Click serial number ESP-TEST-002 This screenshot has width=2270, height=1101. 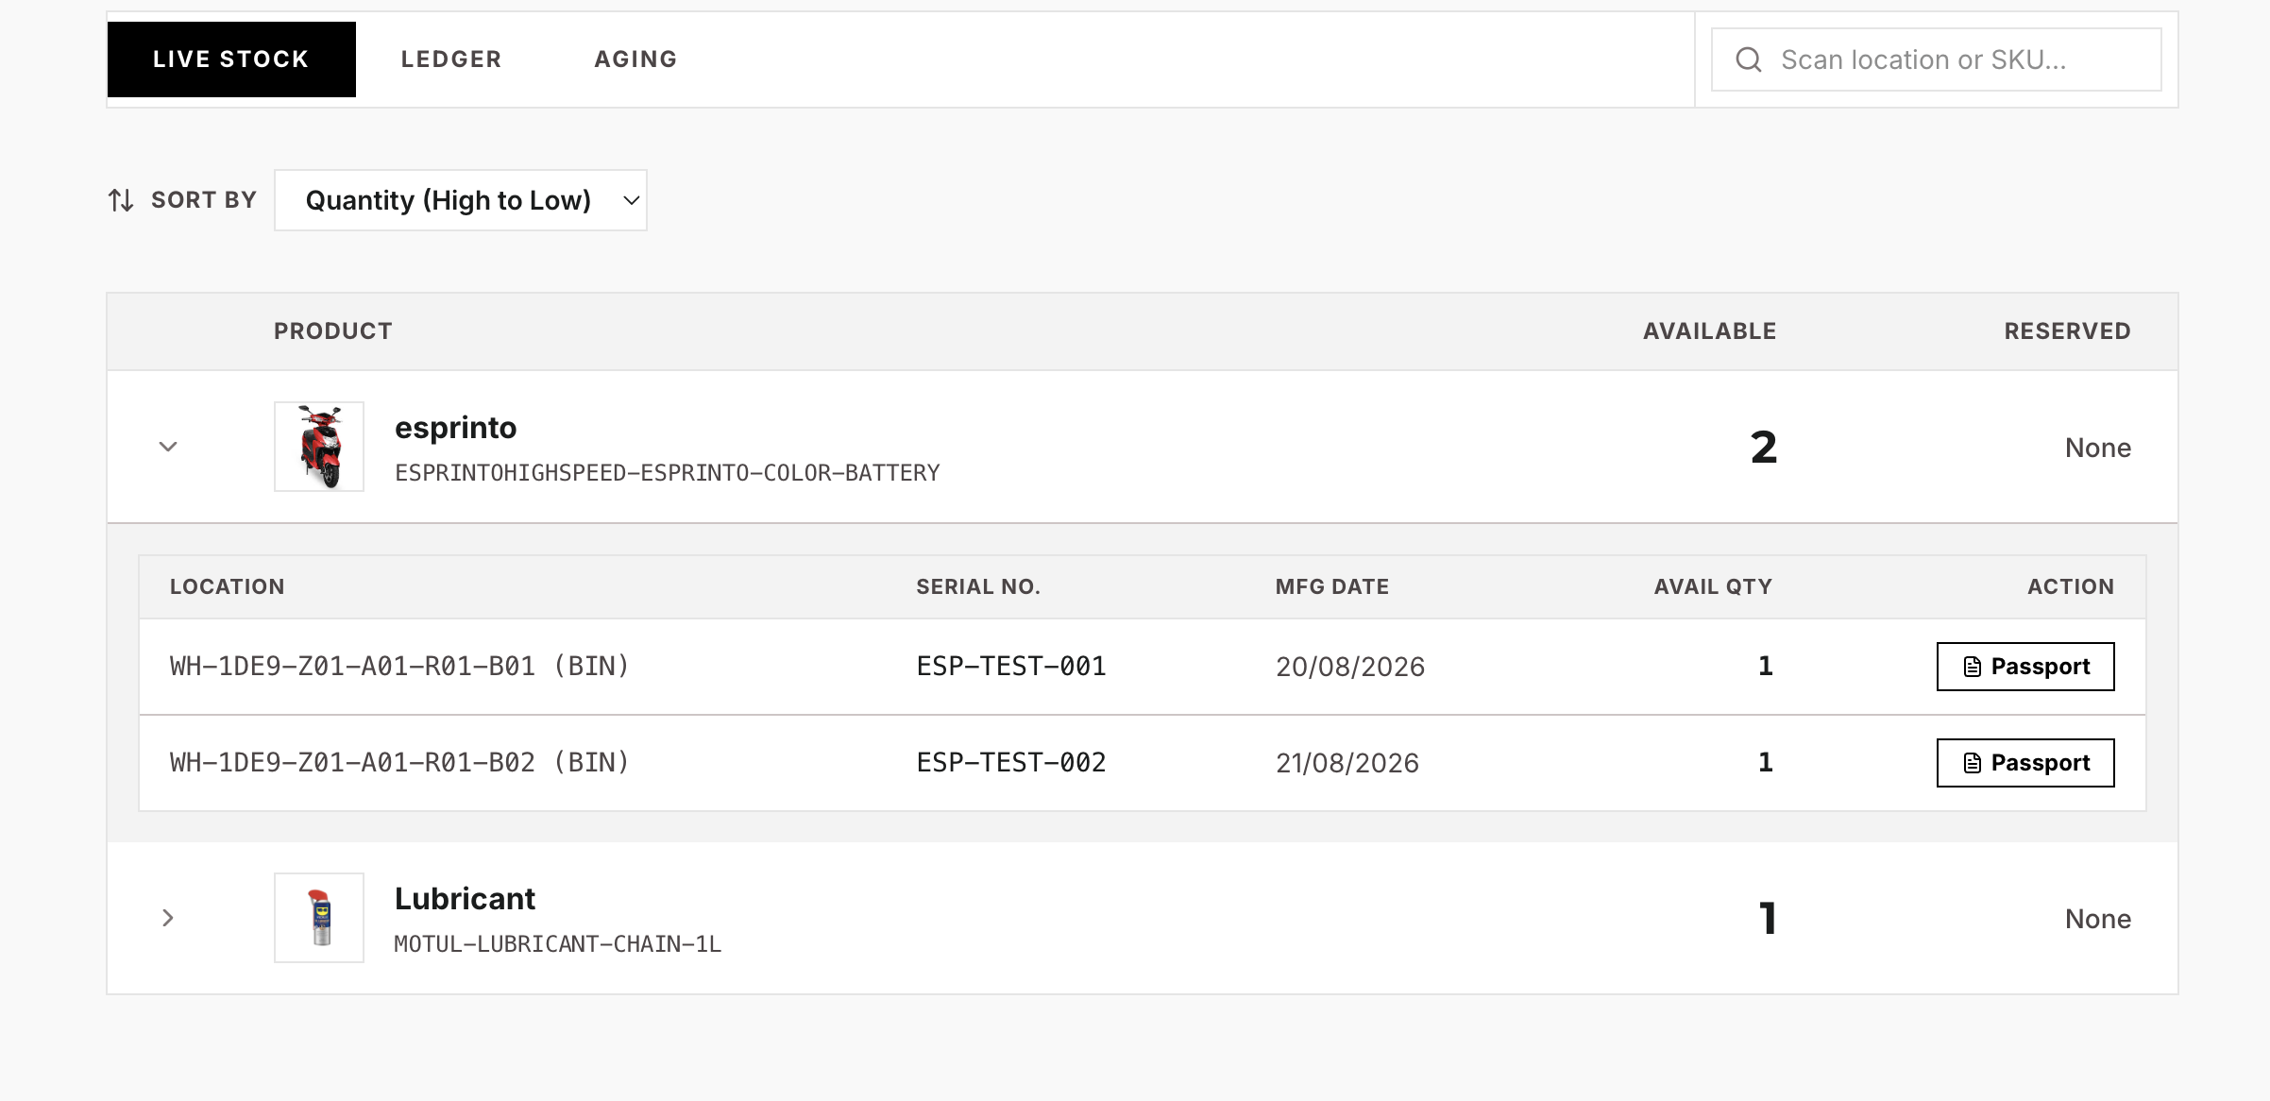(1011, 763)
